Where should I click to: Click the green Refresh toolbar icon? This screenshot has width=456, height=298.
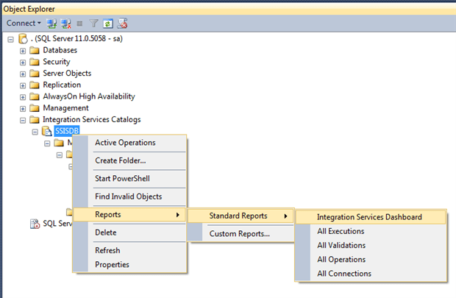pos(108,24)
